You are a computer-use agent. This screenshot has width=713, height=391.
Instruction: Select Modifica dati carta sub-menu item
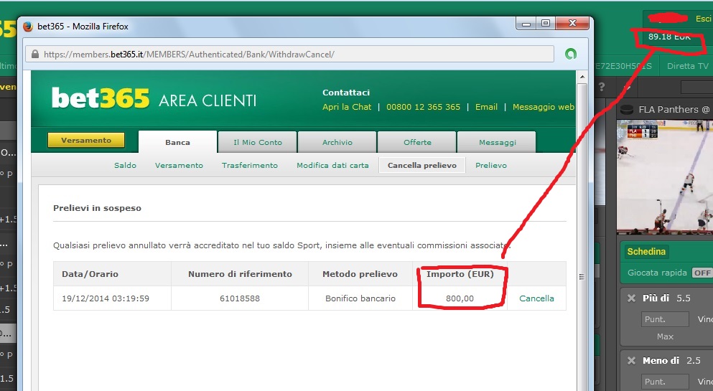(x=332, y=165)
